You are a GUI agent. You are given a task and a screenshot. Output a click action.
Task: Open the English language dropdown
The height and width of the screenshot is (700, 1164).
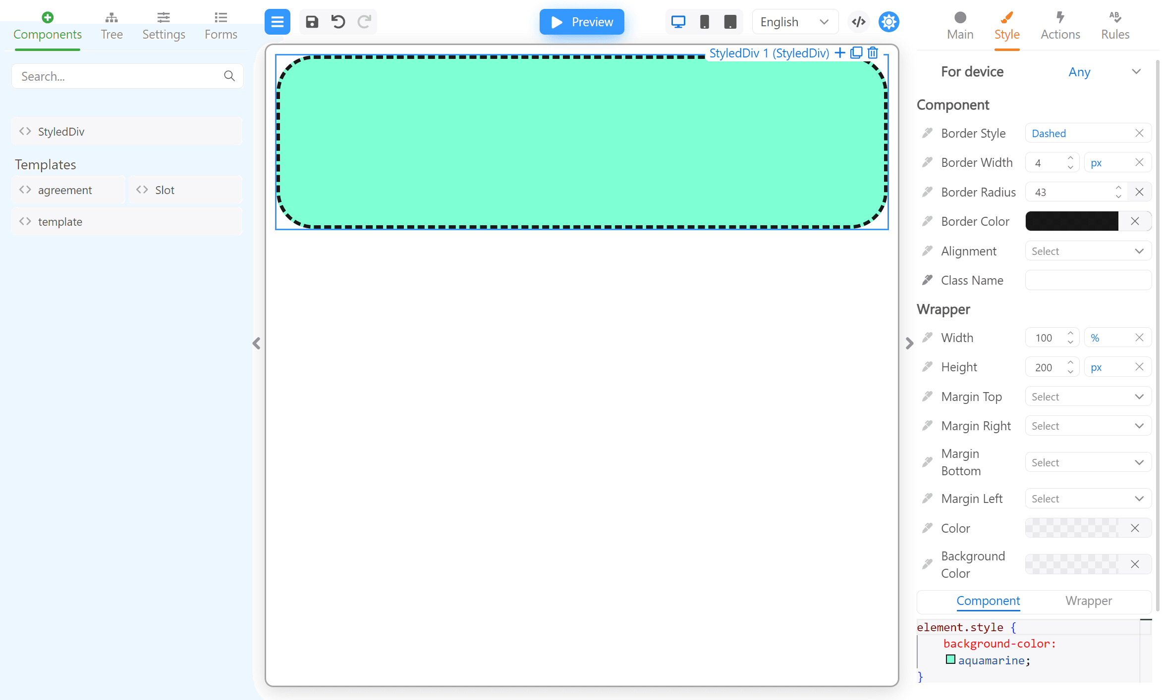[795, 22]
